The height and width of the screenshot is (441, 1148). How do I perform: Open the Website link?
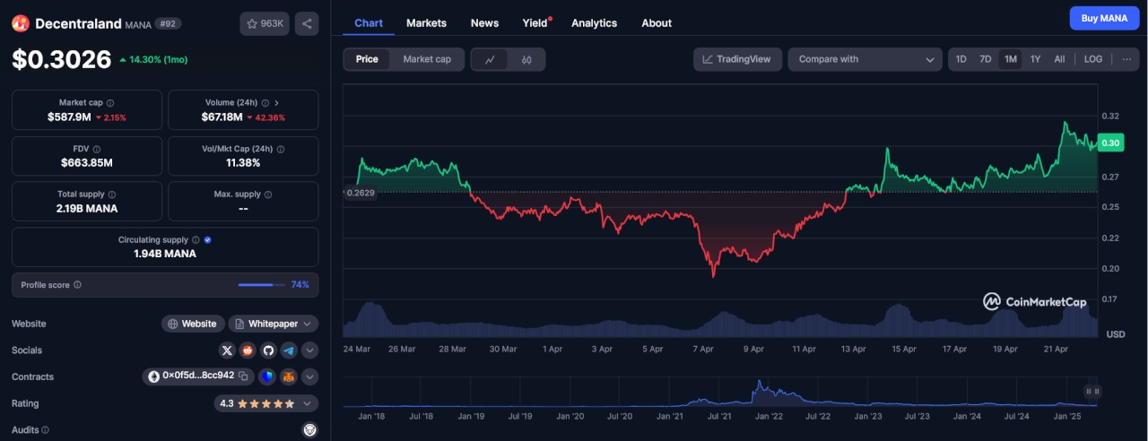(x=192, y=324)
